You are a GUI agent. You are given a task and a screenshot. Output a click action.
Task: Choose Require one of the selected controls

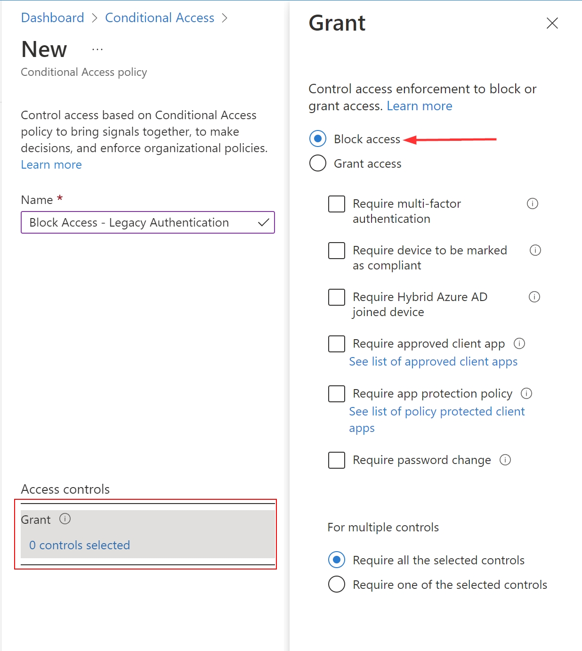coord(336,584)
